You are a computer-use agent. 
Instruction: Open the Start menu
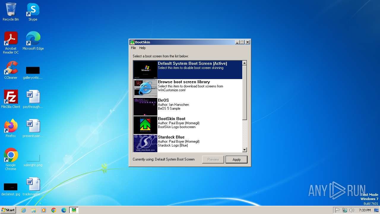click(x=8, y=210)
